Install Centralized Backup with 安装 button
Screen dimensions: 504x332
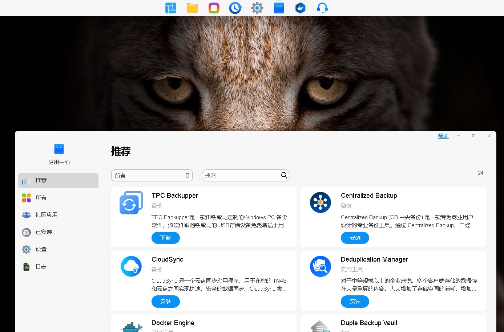point(355,238)
